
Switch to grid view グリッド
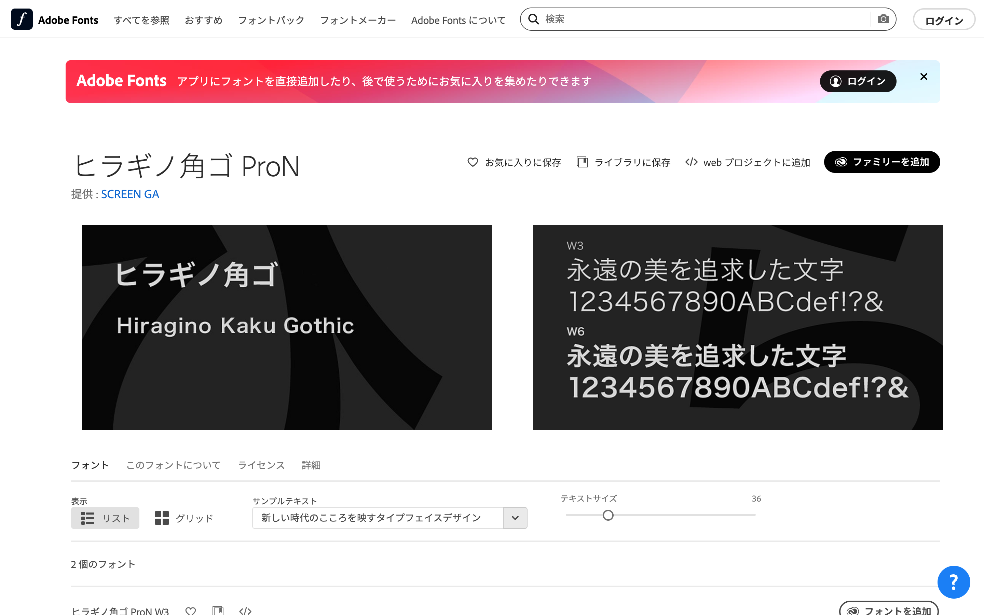coord(184,518)
